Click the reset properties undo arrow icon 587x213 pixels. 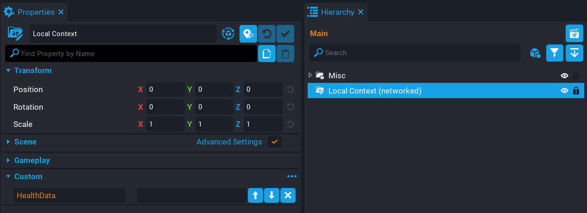point(267,34)
